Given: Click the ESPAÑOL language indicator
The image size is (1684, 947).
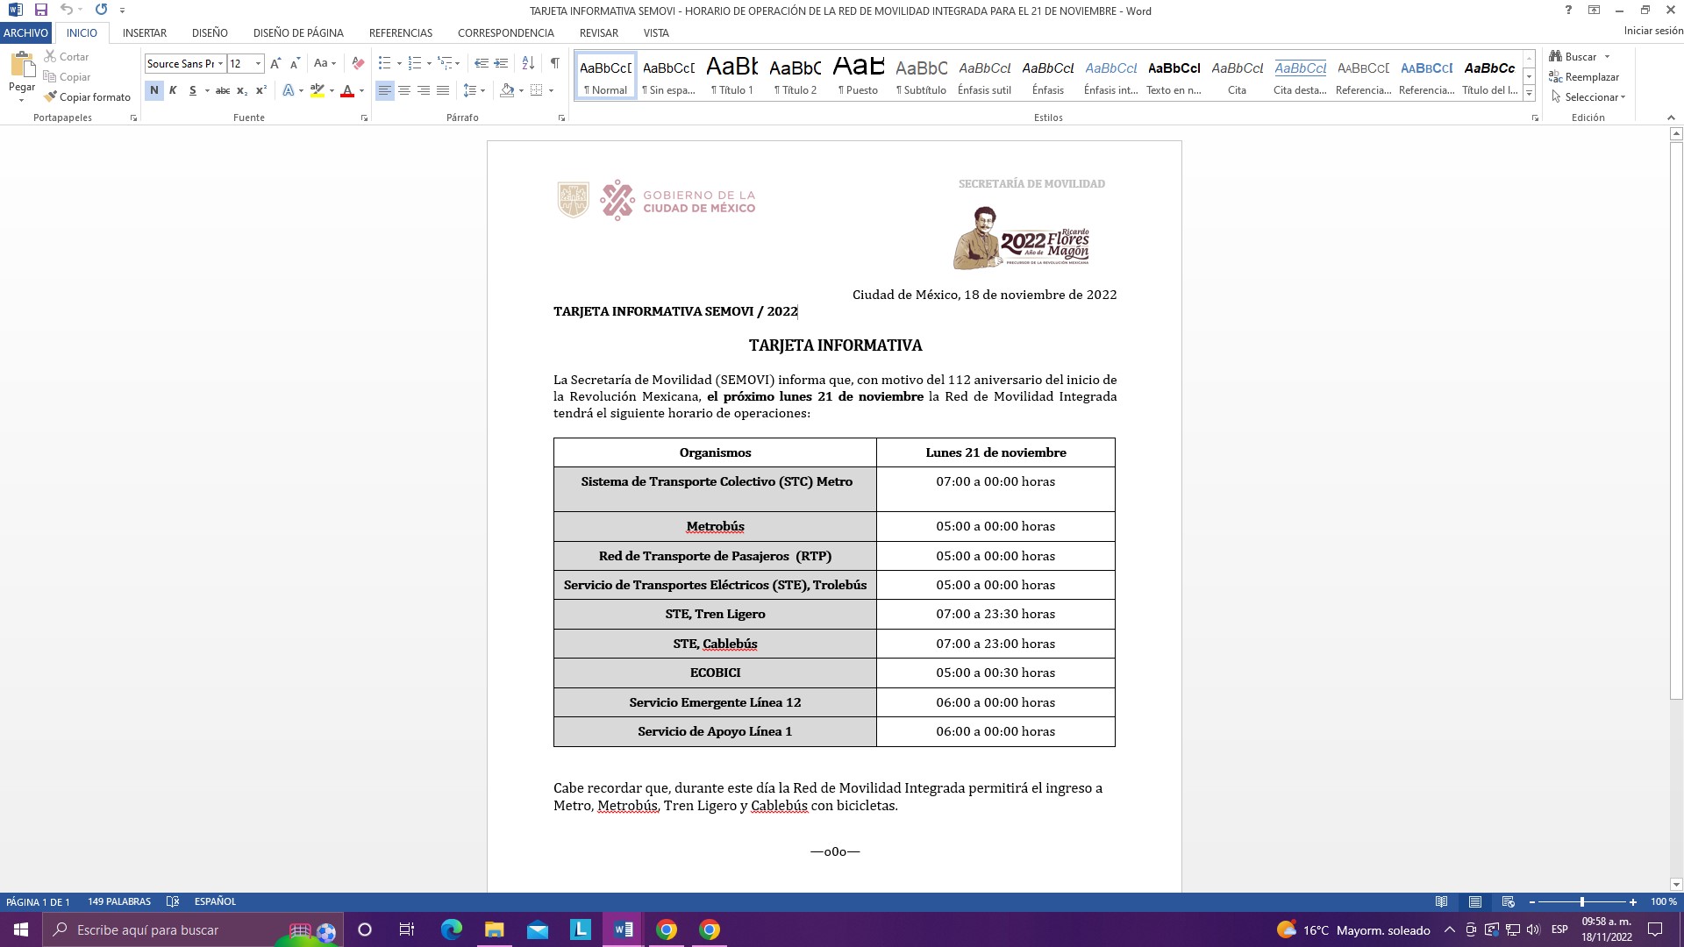Looking at the screenshot, I should (215, 901).
